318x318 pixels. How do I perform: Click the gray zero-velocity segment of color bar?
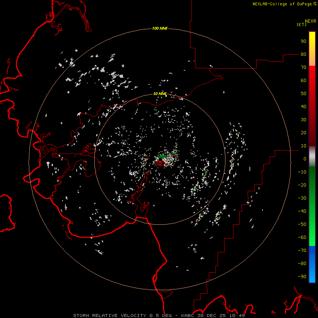click(312, 157)
